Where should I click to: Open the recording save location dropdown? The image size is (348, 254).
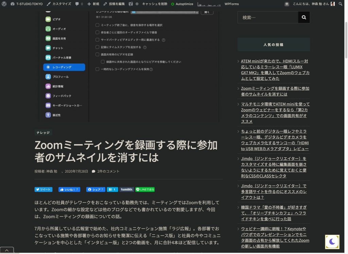(164, 12)
